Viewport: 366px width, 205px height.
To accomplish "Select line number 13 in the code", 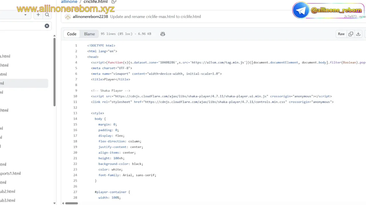I will pyautogui.click(x=75, y=113).
